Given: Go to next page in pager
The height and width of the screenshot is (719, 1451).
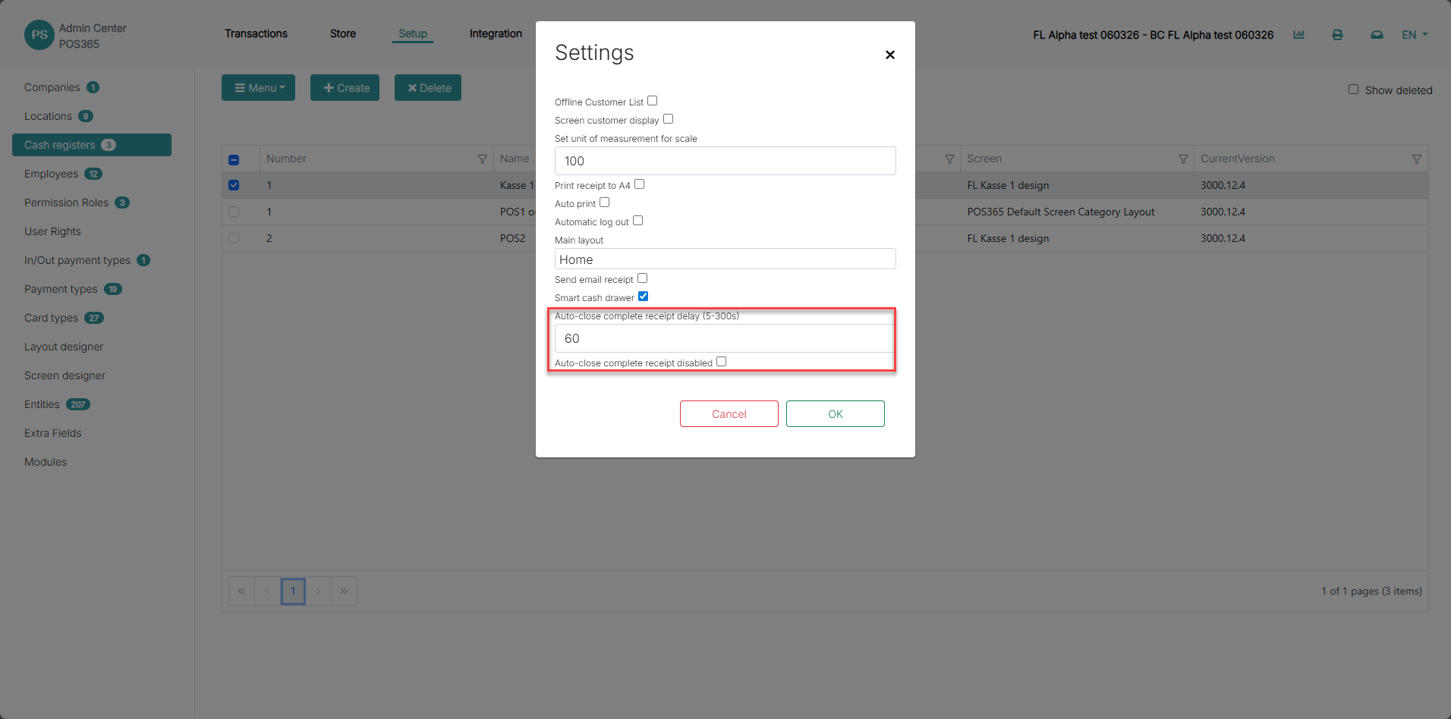Looking at the screenshot, I should [x=319, y=592].
